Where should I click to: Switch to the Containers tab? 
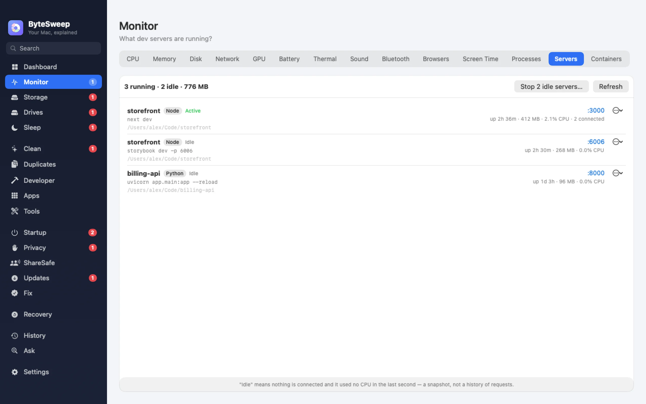tap(606, 59)
